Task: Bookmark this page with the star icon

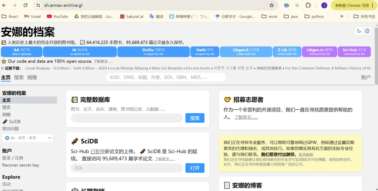Action: pyautogui.click(x=272, y=5)
